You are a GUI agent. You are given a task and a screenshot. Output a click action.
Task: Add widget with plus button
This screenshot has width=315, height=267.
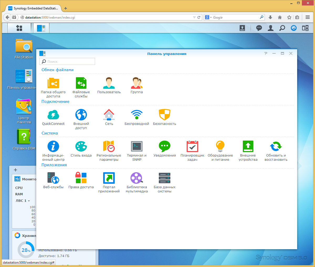pos(15,170)
